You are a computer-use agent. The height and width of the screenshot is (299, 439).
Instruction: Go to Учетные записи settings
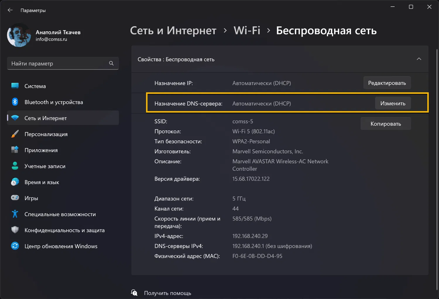tap(45, 166)
